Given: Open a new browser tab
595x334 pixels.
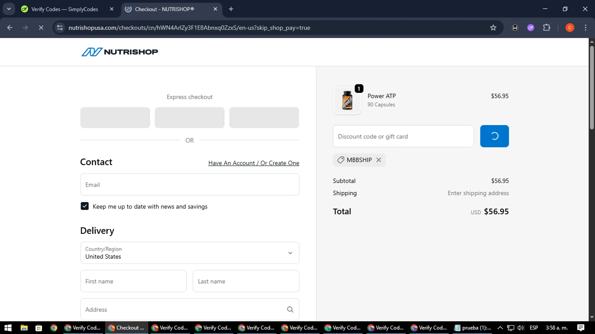Looking at the screenshot, I should (231, 9).
